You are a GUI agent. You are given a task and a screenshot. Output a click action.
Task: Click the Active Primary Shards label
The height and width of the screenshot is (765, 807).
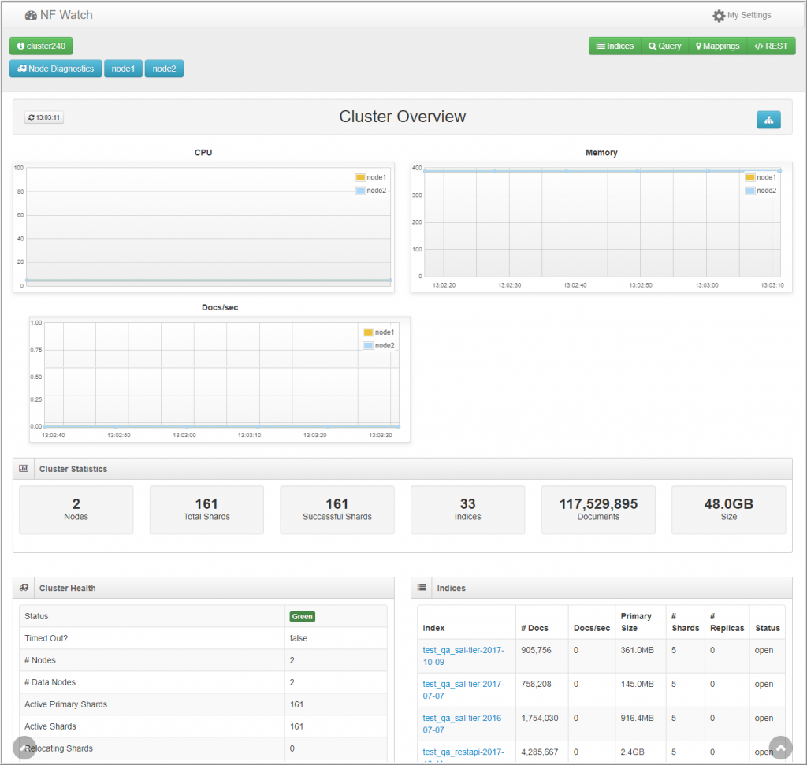(66, 705)
